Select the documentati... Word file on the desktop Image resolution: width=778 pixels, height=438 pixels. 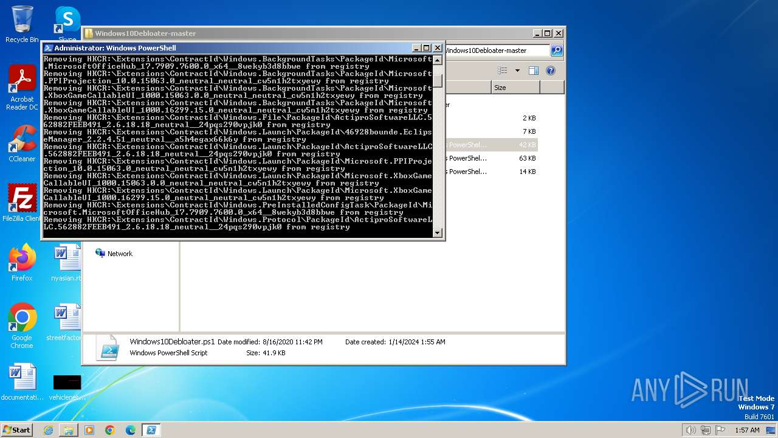(22, 382)
